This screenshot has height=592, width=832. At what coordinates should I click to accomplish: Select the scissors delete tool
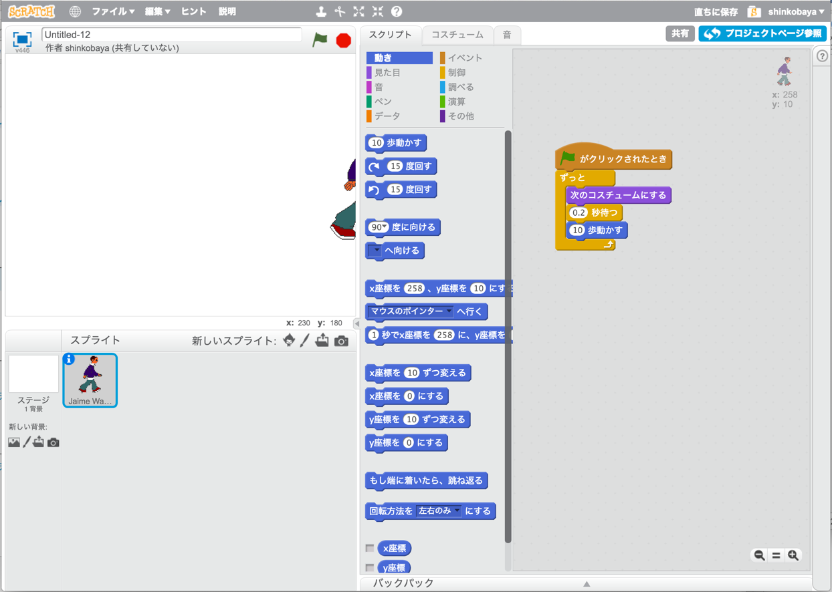(x=340, y=11)
